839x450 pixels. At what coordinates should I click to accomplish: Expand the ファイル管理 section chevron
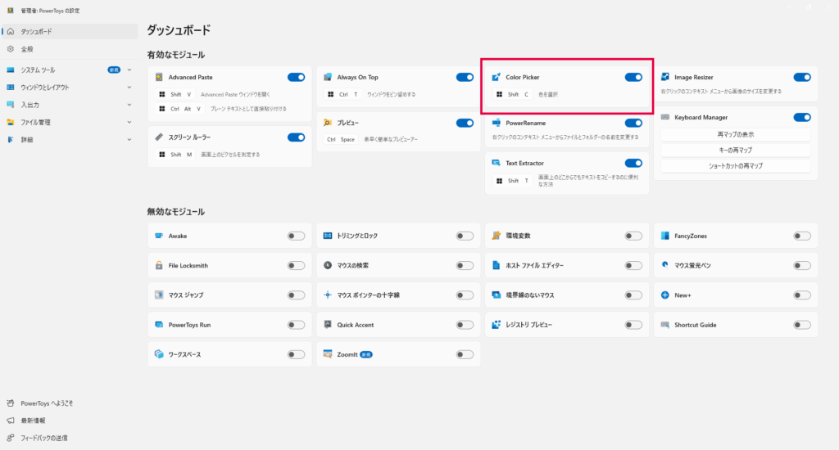(x=129, y=122)
